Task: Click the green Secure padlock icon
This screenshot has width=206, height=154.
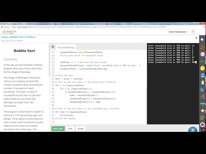Action: pyautogui.click(x=2, y=27)
